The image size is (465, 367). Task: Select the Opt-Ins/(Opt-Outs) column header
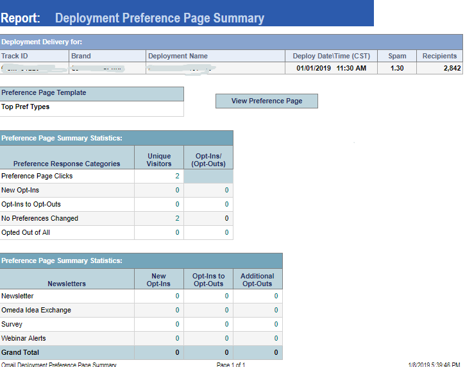coord(208,160)
